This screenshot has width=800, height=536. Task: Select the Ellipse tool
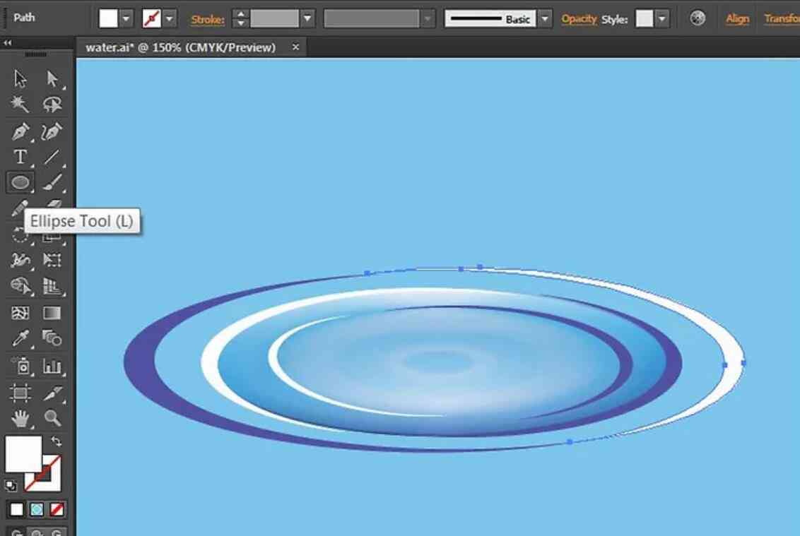[x=20, y=182]
